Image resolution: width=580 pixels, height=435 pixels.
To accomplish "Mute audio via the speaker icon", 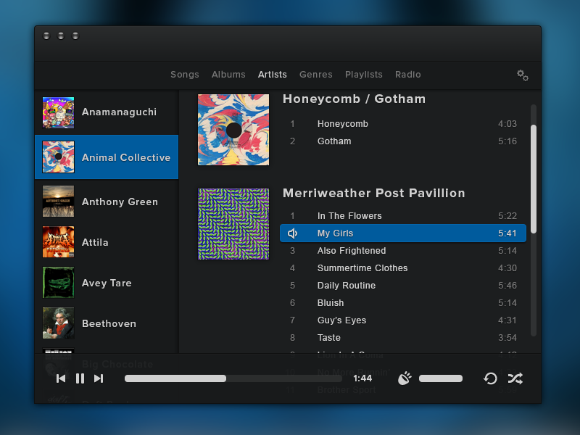I will point(404,378).
